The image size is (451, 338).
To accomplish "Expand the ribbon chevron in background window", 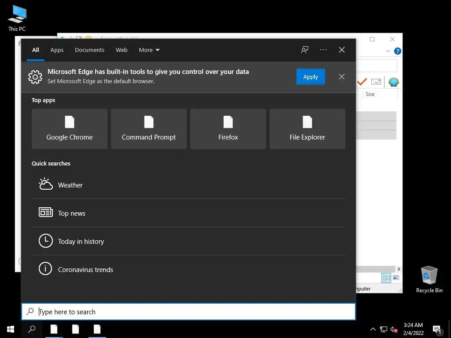I will (x=388, y=51).
